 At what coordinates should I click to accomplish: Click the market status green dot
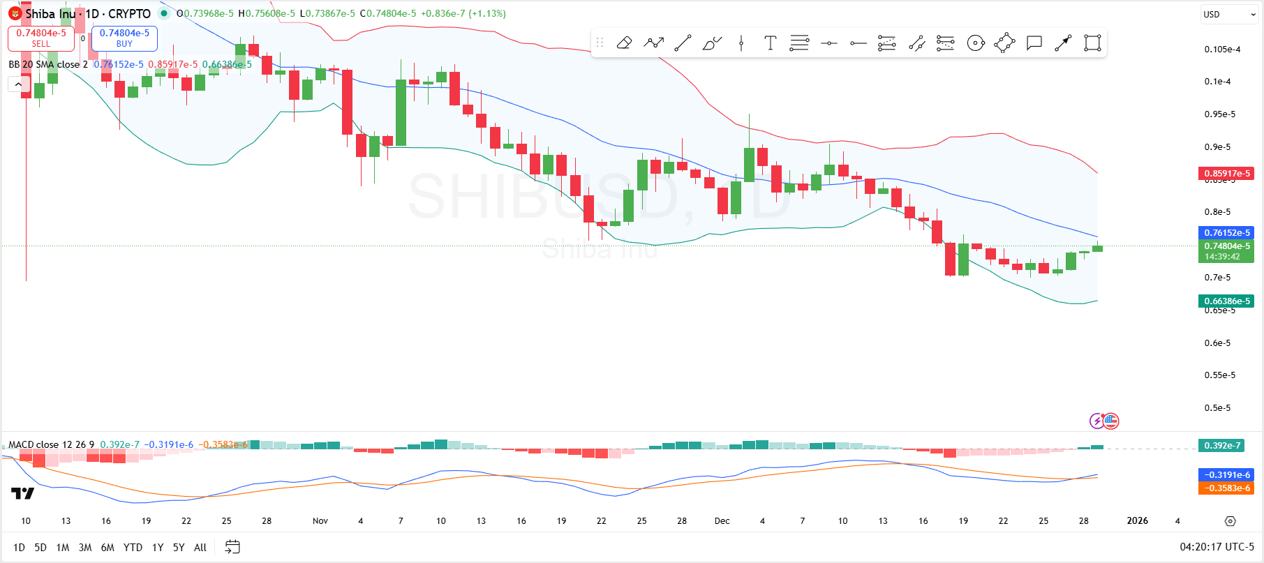coord(163,13)
